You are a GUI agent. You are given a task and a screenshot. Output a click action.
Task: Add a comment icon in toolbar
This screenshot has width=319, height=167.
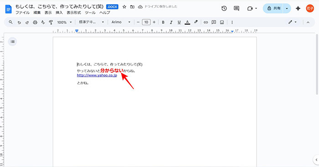pos(214,22)
